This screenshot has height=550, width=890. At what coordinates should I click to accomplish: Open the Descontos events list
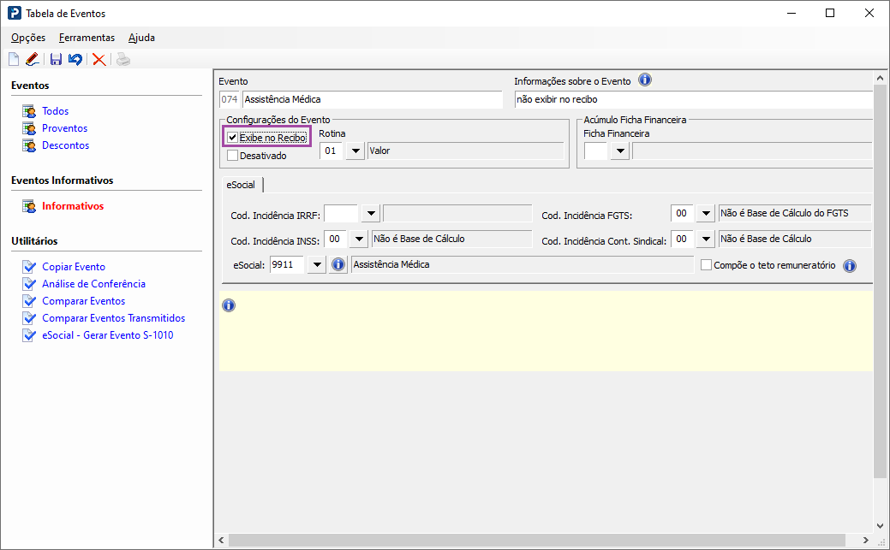[x=65, y=145]
